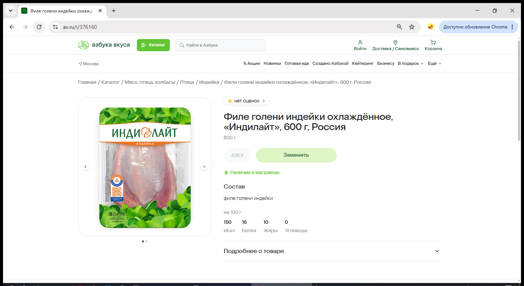Open the % Акции menu item
The image size is (524, 286).
click(252, 63)
